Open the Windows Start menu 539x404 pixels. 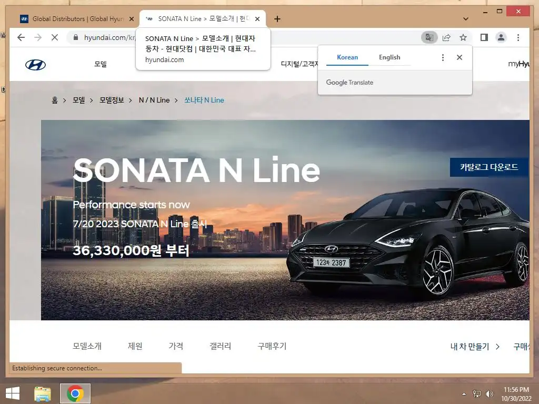coord(13,393)
